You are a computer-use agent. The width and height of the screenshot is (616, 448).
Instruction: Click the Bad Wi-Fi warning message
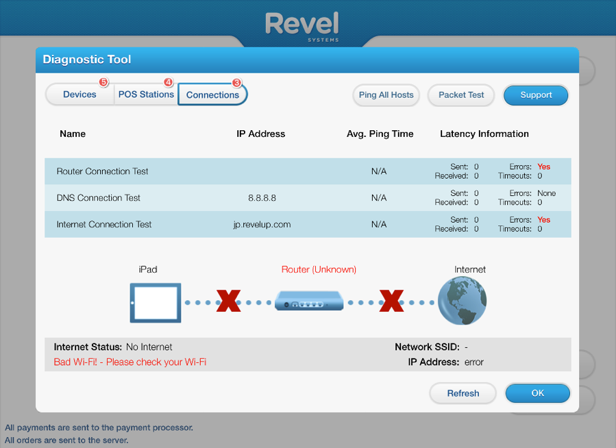point(130,362)
